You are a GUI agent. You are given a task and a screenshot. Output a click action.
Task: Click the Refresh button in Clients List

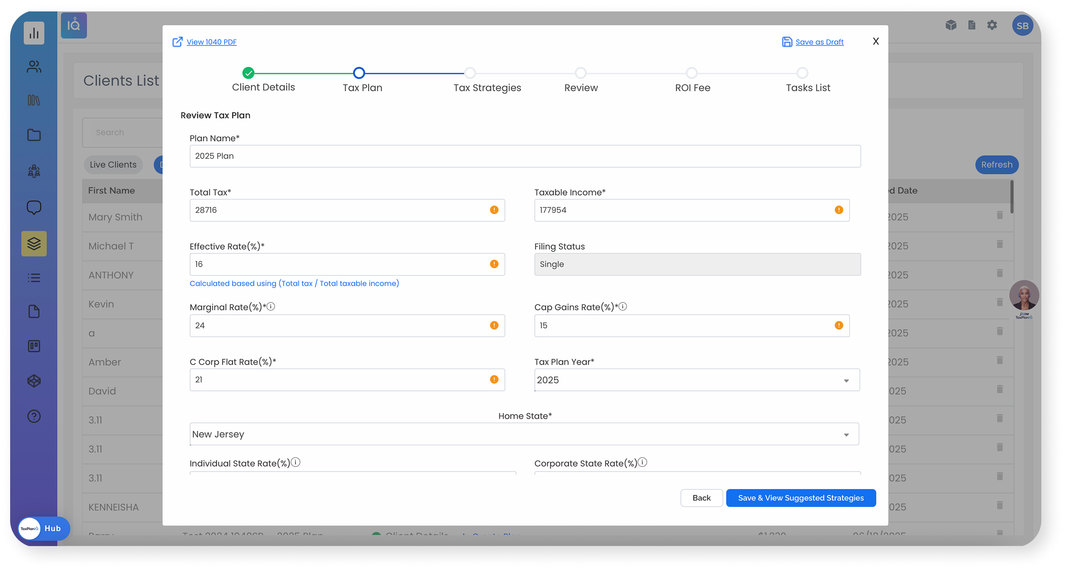point(997,165)
